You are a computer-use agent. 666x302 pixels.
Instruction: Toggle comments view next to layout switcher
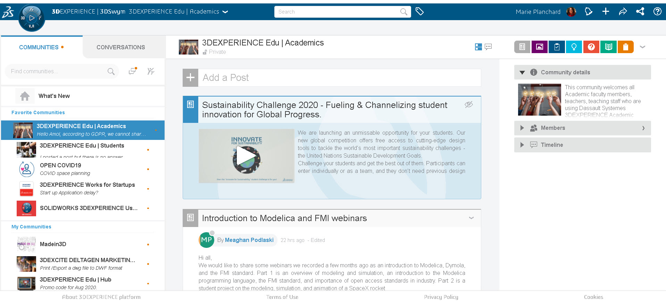488,47
